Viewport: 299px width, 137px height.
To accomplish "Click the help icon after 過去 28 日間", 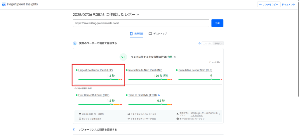I will coord(95,114).
